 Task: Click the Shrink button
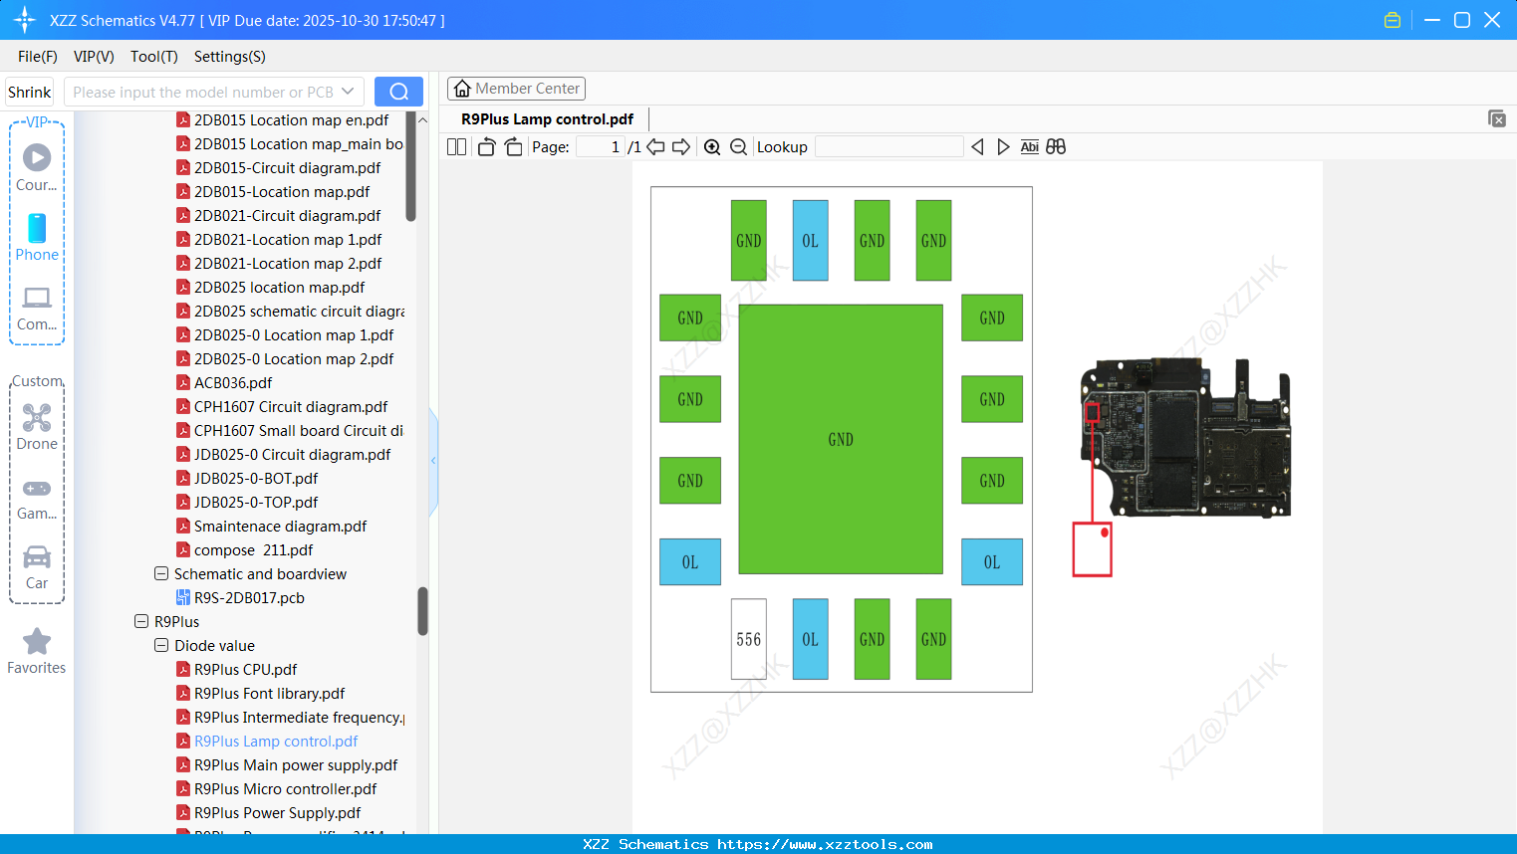click(30, 92)
